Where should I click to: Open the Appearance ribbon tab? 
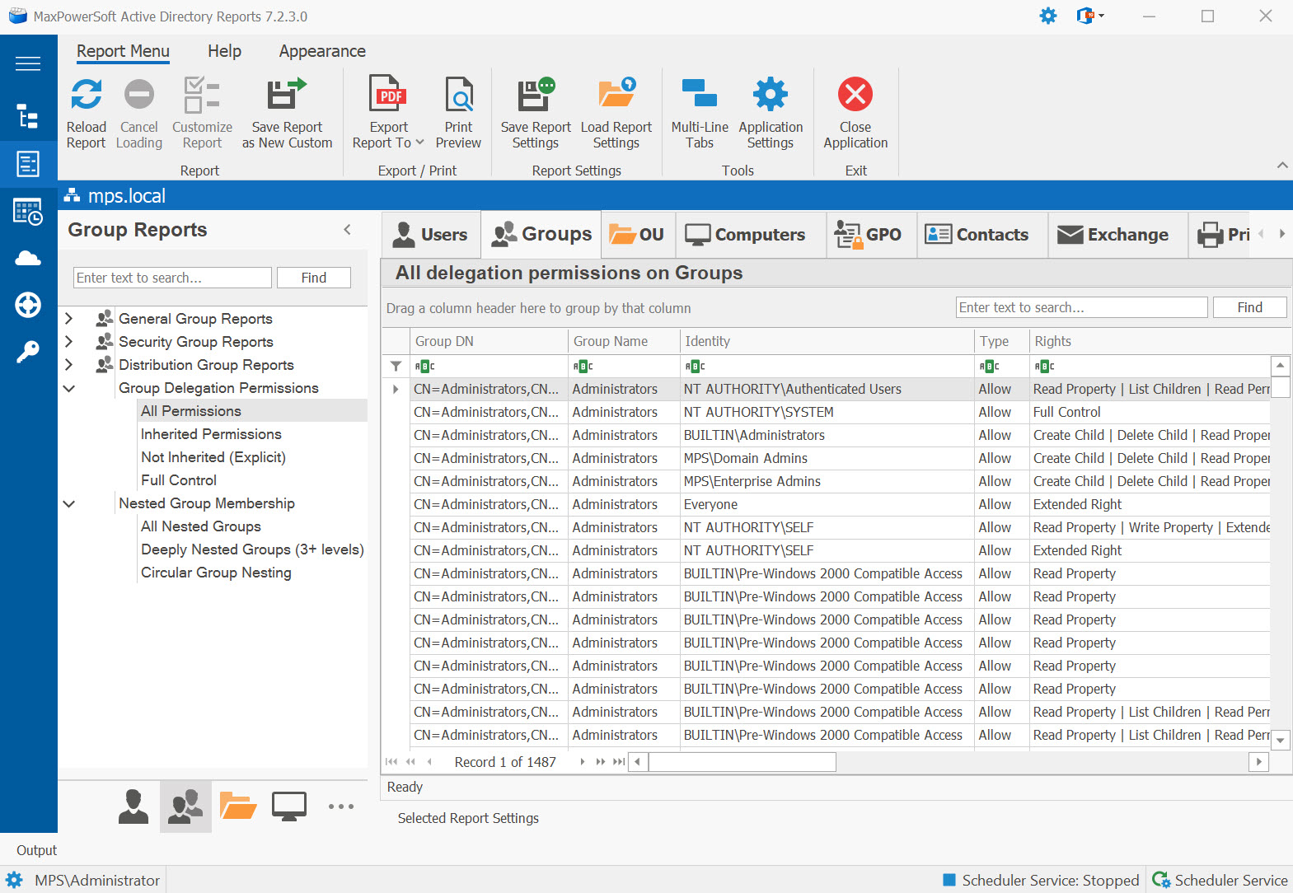[322, 51]
